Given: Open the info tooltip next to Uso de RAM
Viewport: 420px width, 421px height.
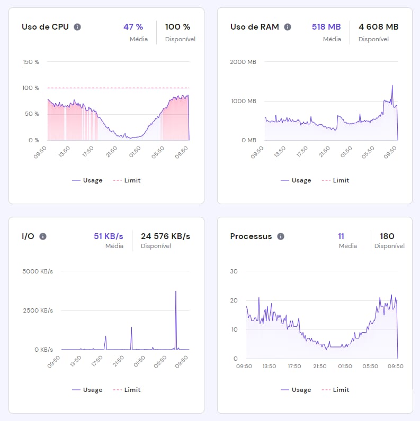Looking at the screenshot, I should (288, 27).
